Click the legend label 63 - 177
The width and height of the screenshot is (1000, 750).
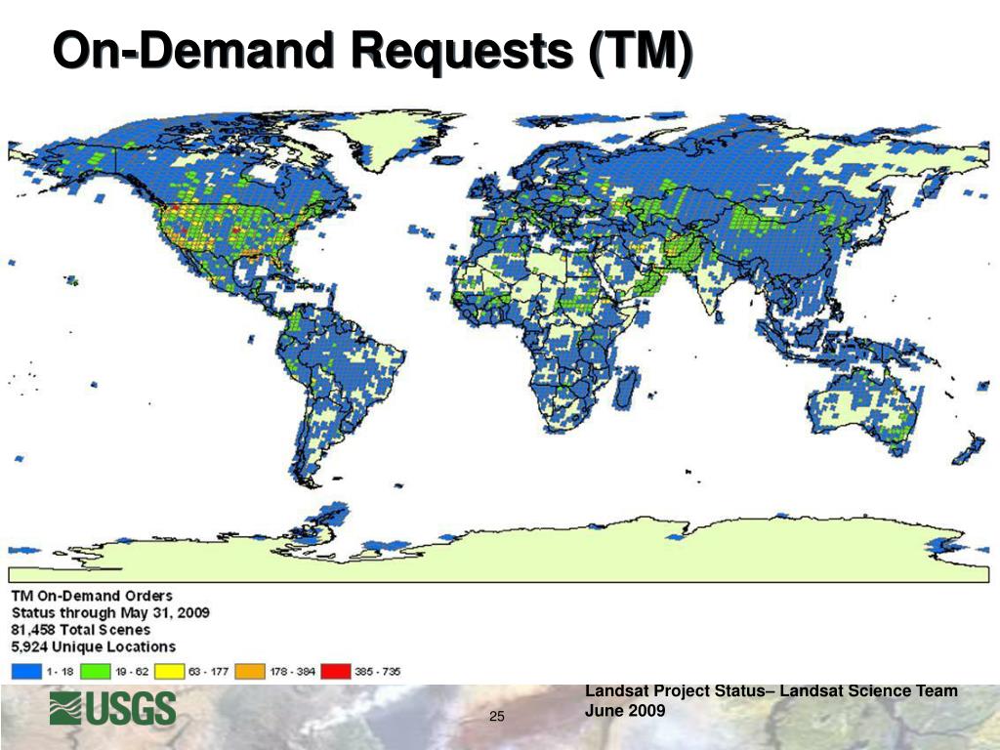[209, 672]
